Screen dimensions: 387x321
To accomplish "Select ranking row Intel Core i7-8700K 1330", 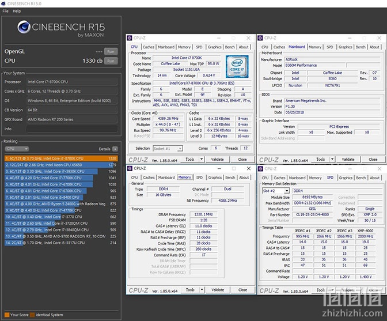I will pos(61,158).
